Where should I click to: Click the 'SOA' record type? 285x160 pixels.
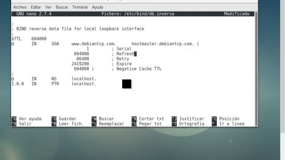click(x=55, y=44)
